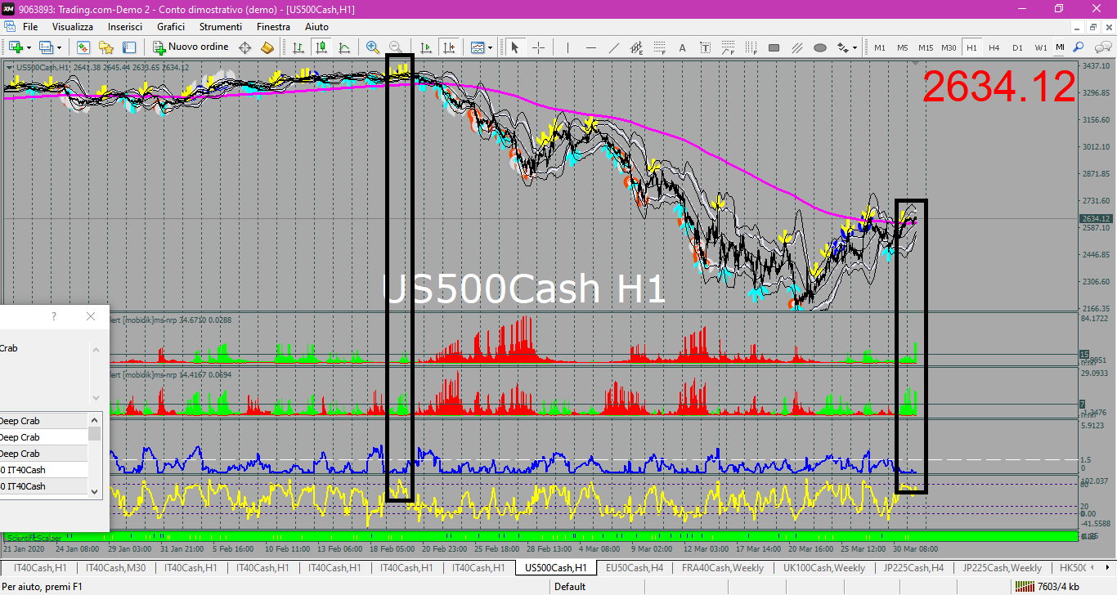1117x595 pixels.
Task: Set timeframe to D1
Action: (1017, 47)
